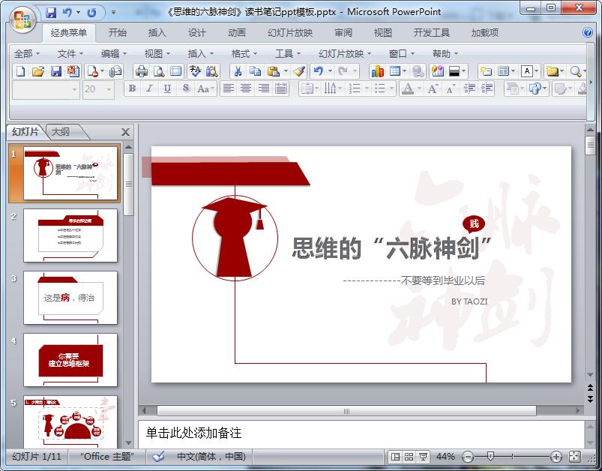Insert a chart with chart icon
The image size is (602, 471).
(377, 71)
